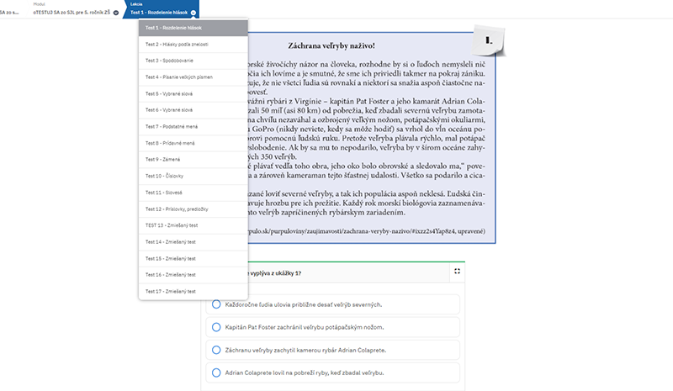Open Test 11 - Slovesá

point(193,193)
